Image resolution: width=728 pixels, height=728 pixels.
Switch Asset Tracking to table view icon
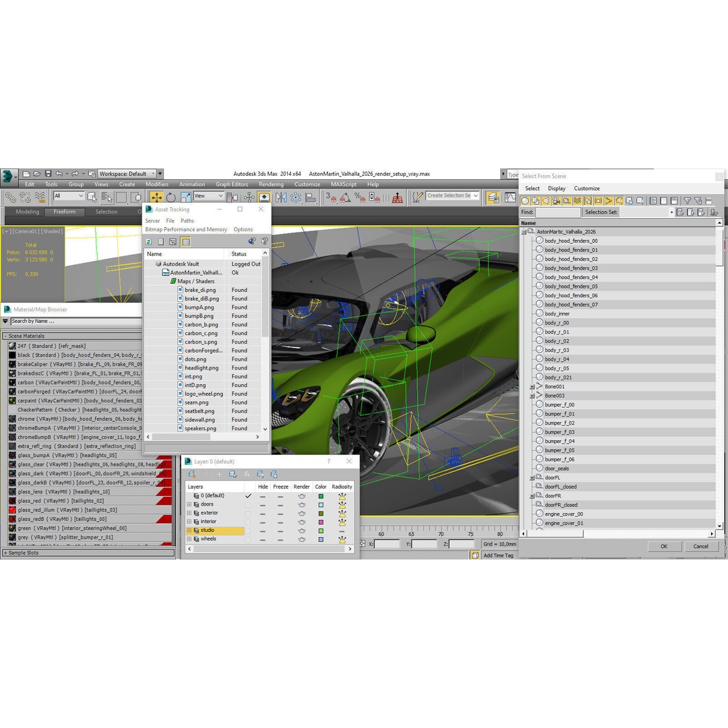coord(185,241)
